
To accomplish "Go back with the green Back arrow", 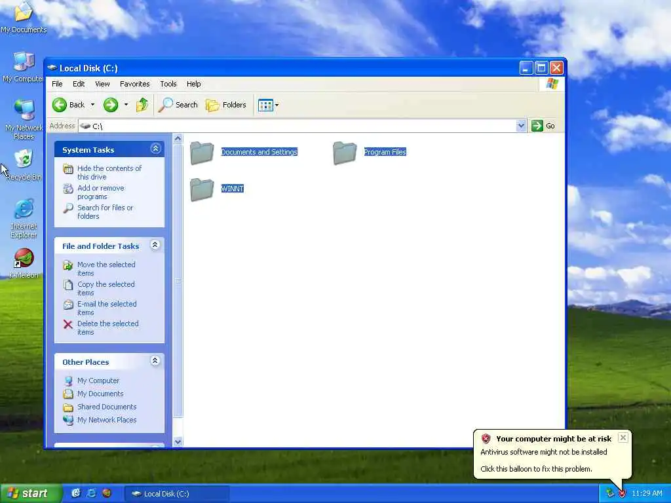I will click(68, 105).
